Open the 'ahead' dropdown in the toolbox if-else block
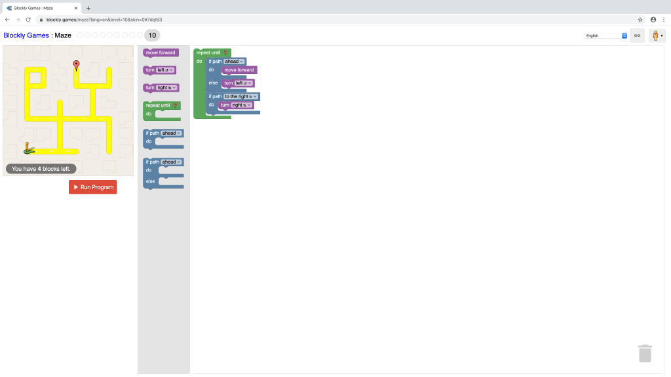 172,162
